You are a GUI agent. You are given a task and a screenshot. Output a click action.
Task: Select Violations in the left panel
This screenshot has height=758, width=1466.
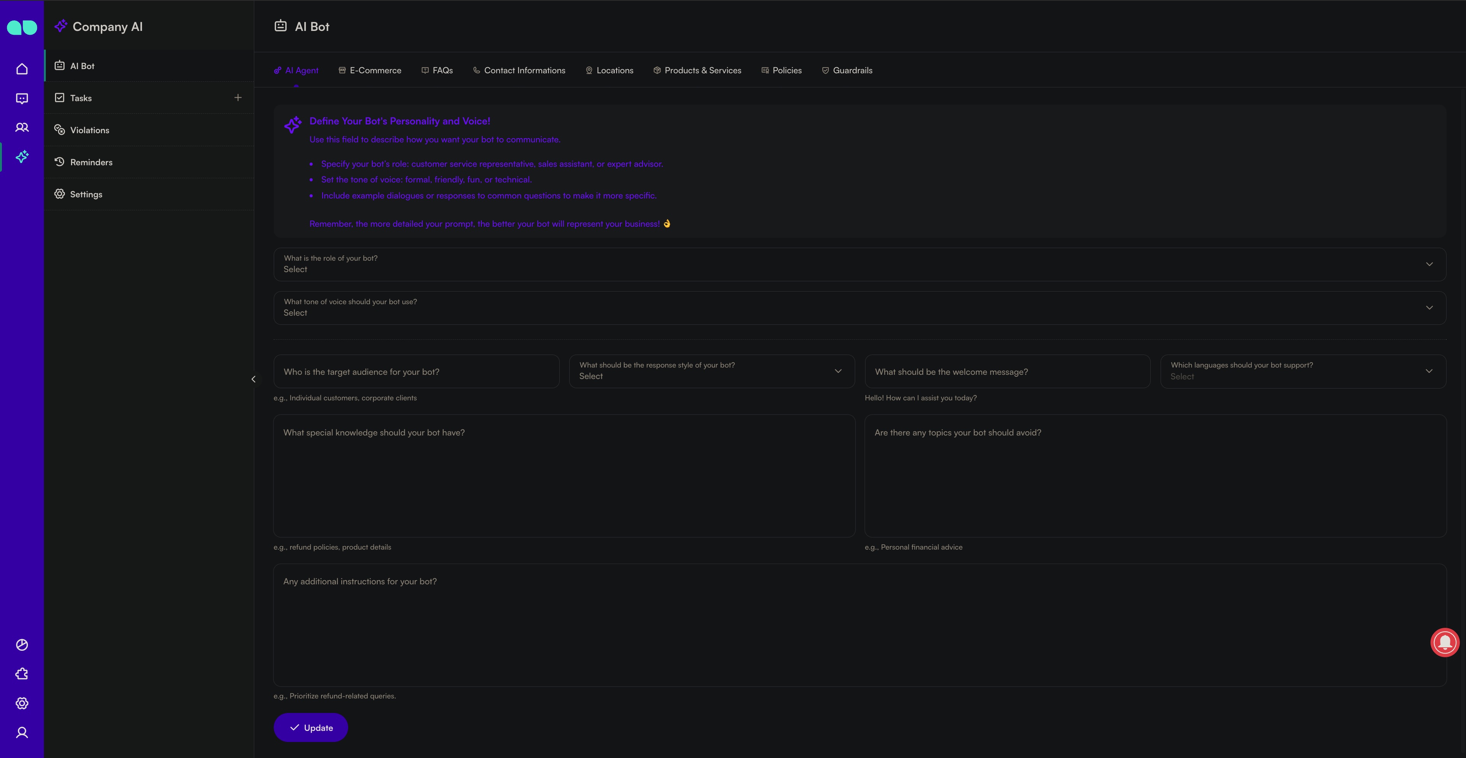[x=89, y=130]
